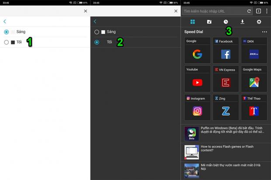
Task: Open the Youtube speed dial tile
Action: 198,79
